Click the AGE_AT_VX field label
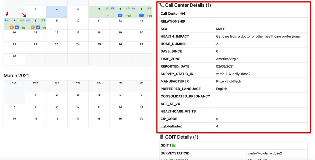This screenshot has width=315, height=160. (170, 104)
